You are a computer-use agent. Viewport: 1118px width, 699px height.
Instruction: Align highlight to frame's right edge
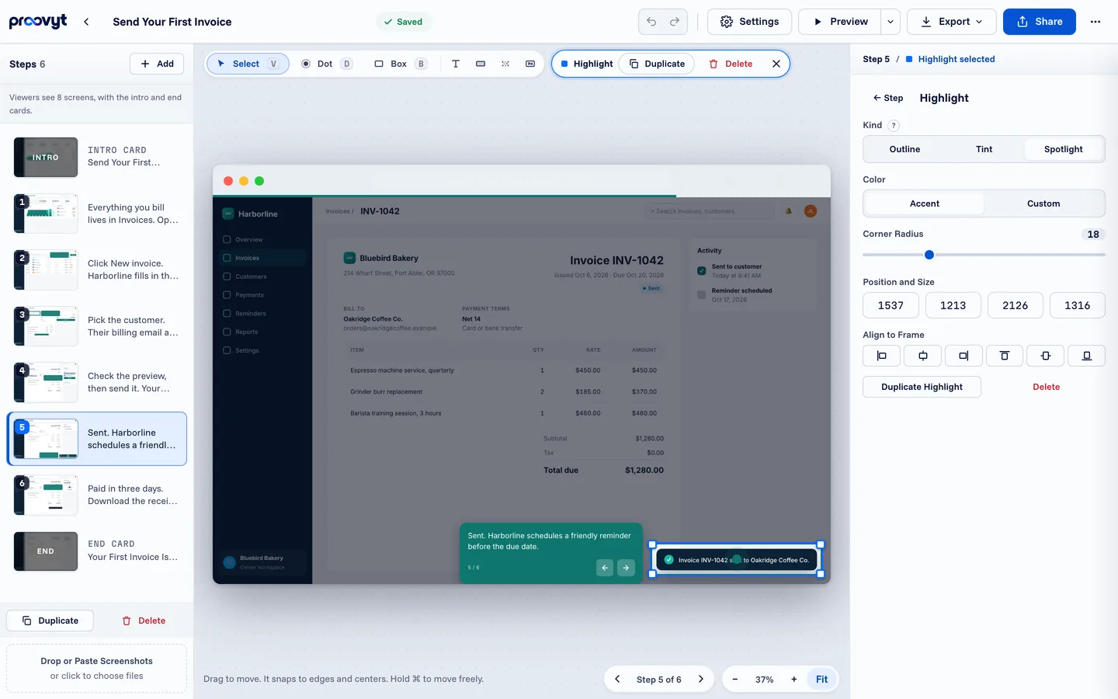(x=963, y=356)
